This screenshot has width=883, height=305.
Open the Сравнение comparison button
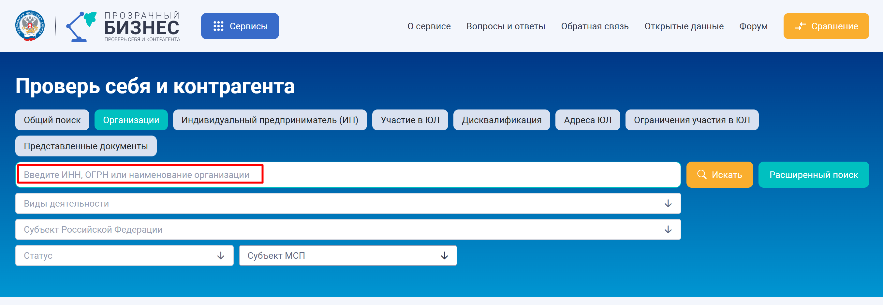pyautogui.click(x=826, y=26)
